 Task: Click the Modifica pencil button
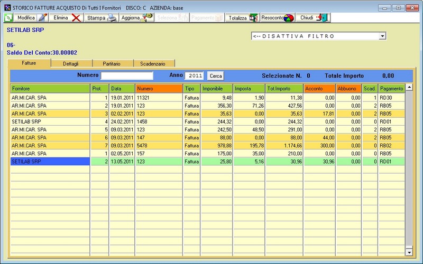click(x=31, y=18)
